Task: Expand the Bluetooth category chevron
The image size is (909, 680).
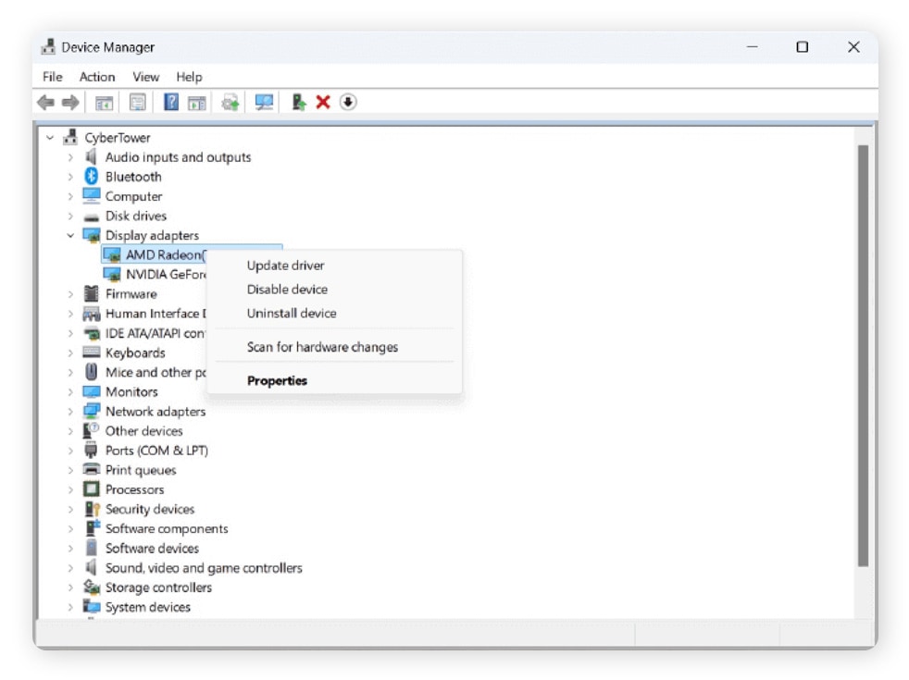Action: pyautogui.click(x=70, y=177)
